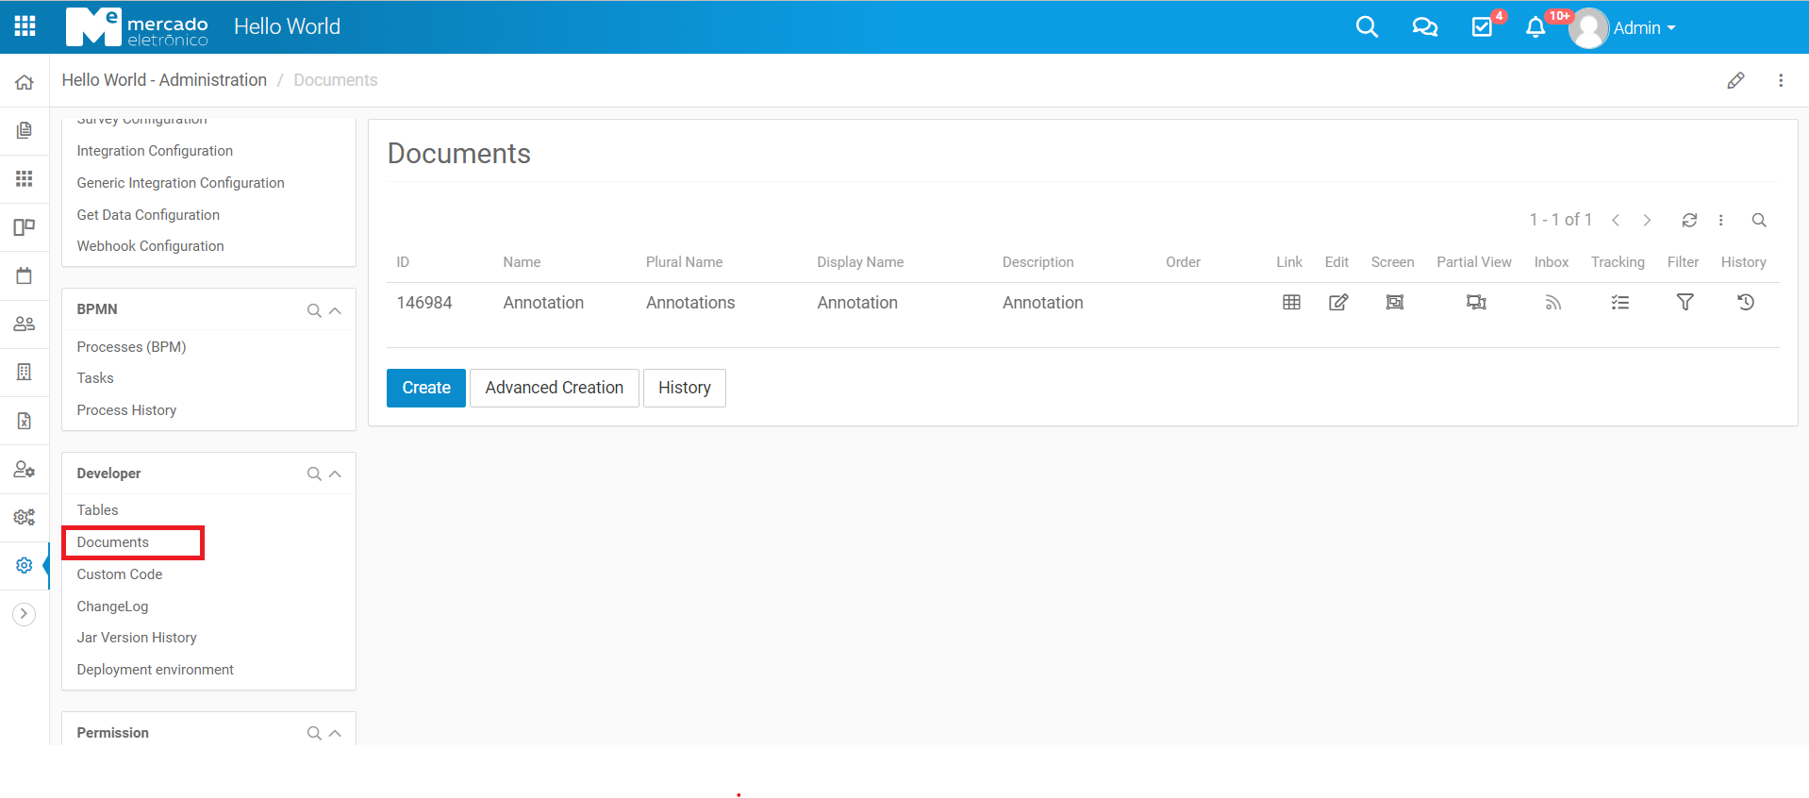Open list options kebab near refresh

[1720, 220]
